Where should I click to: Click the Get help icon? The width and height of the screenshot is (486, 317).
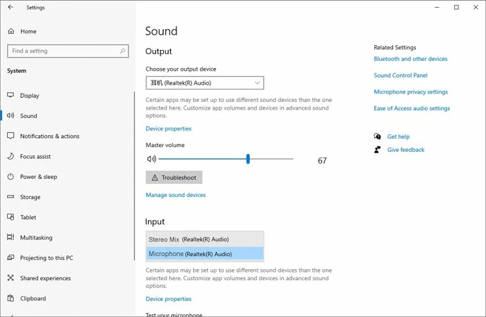[377, 137]
